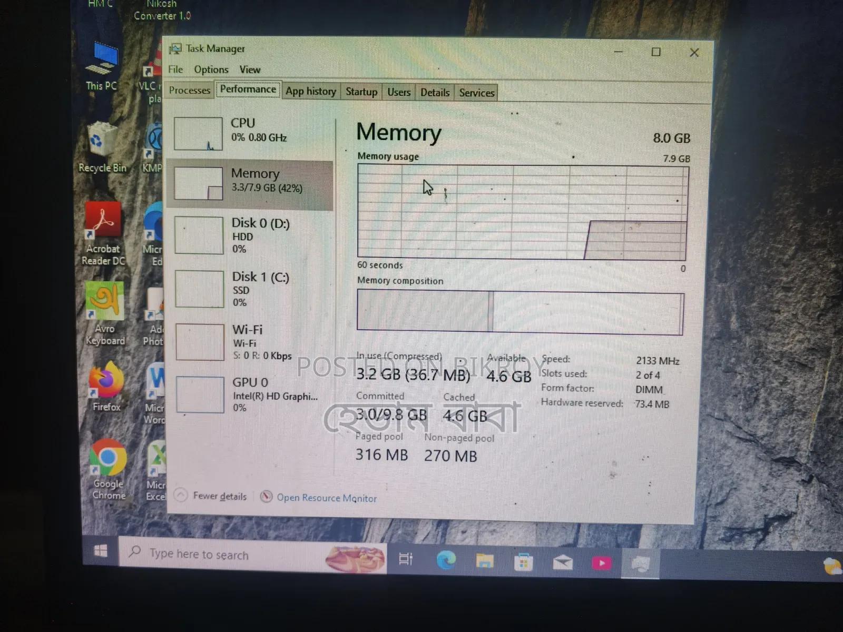Viewport: 843px width, 632px height.
Task: Switch to the Services tab
Action: pos(477,93)
